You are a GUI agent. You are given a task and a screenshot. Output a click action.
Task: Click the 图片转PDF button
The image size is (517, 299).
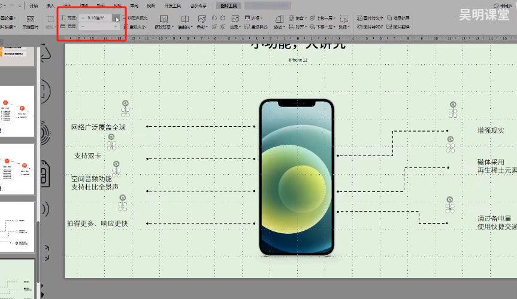click(x=370, y=27)
